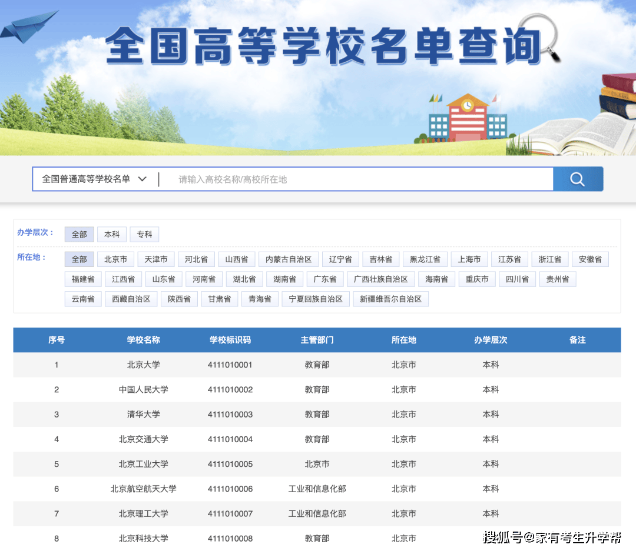Click the 青海省 filter tag

[x=260, y=299]
